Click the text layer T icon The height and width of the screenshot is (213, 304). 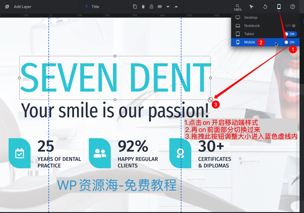87,7
